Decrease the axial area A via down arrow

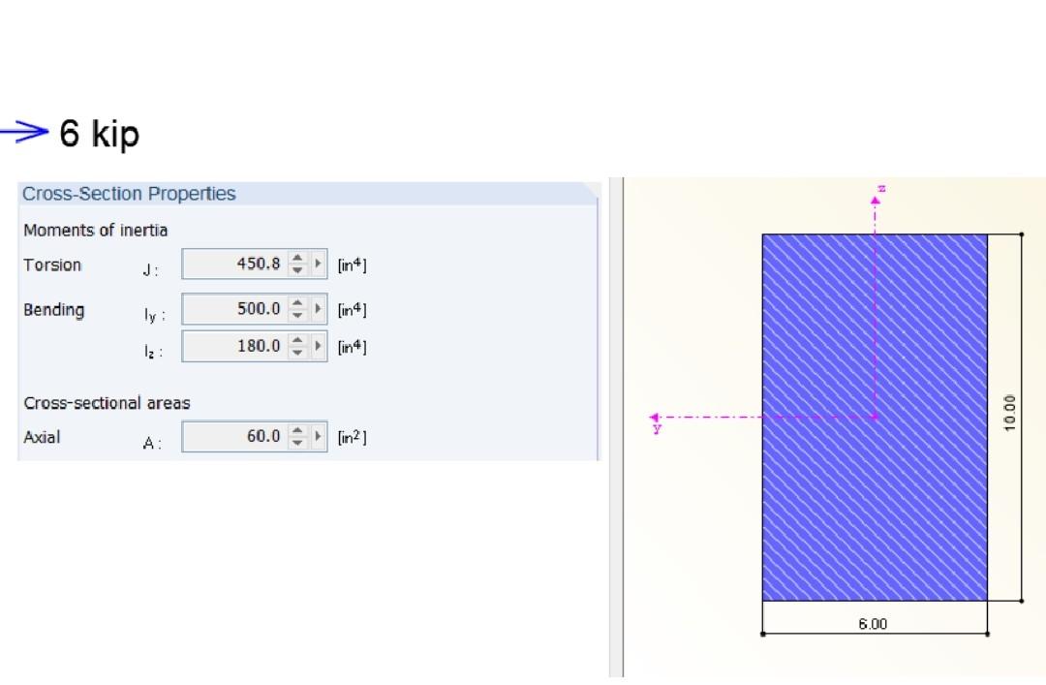[x=298, y=441]
